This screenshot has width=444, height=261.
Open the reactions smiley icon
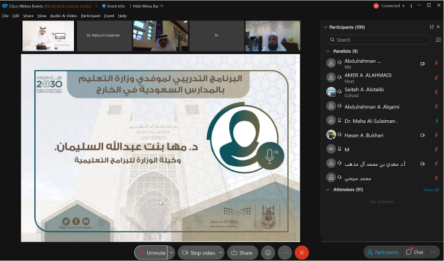[x=268, y=253]
